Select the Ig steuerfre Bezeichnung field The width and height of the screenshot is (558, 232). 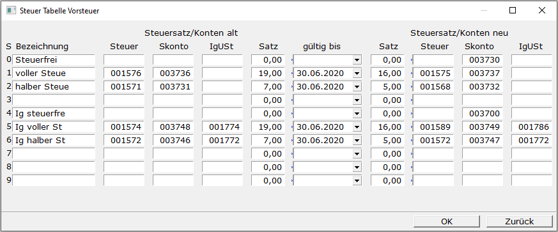54,114
